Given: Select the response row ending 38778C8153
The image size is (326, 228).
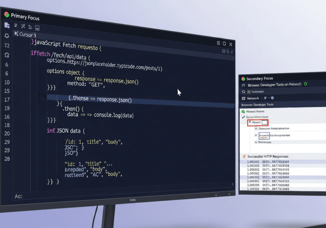Looking at the screenshot, I should [x=283, y=166].
